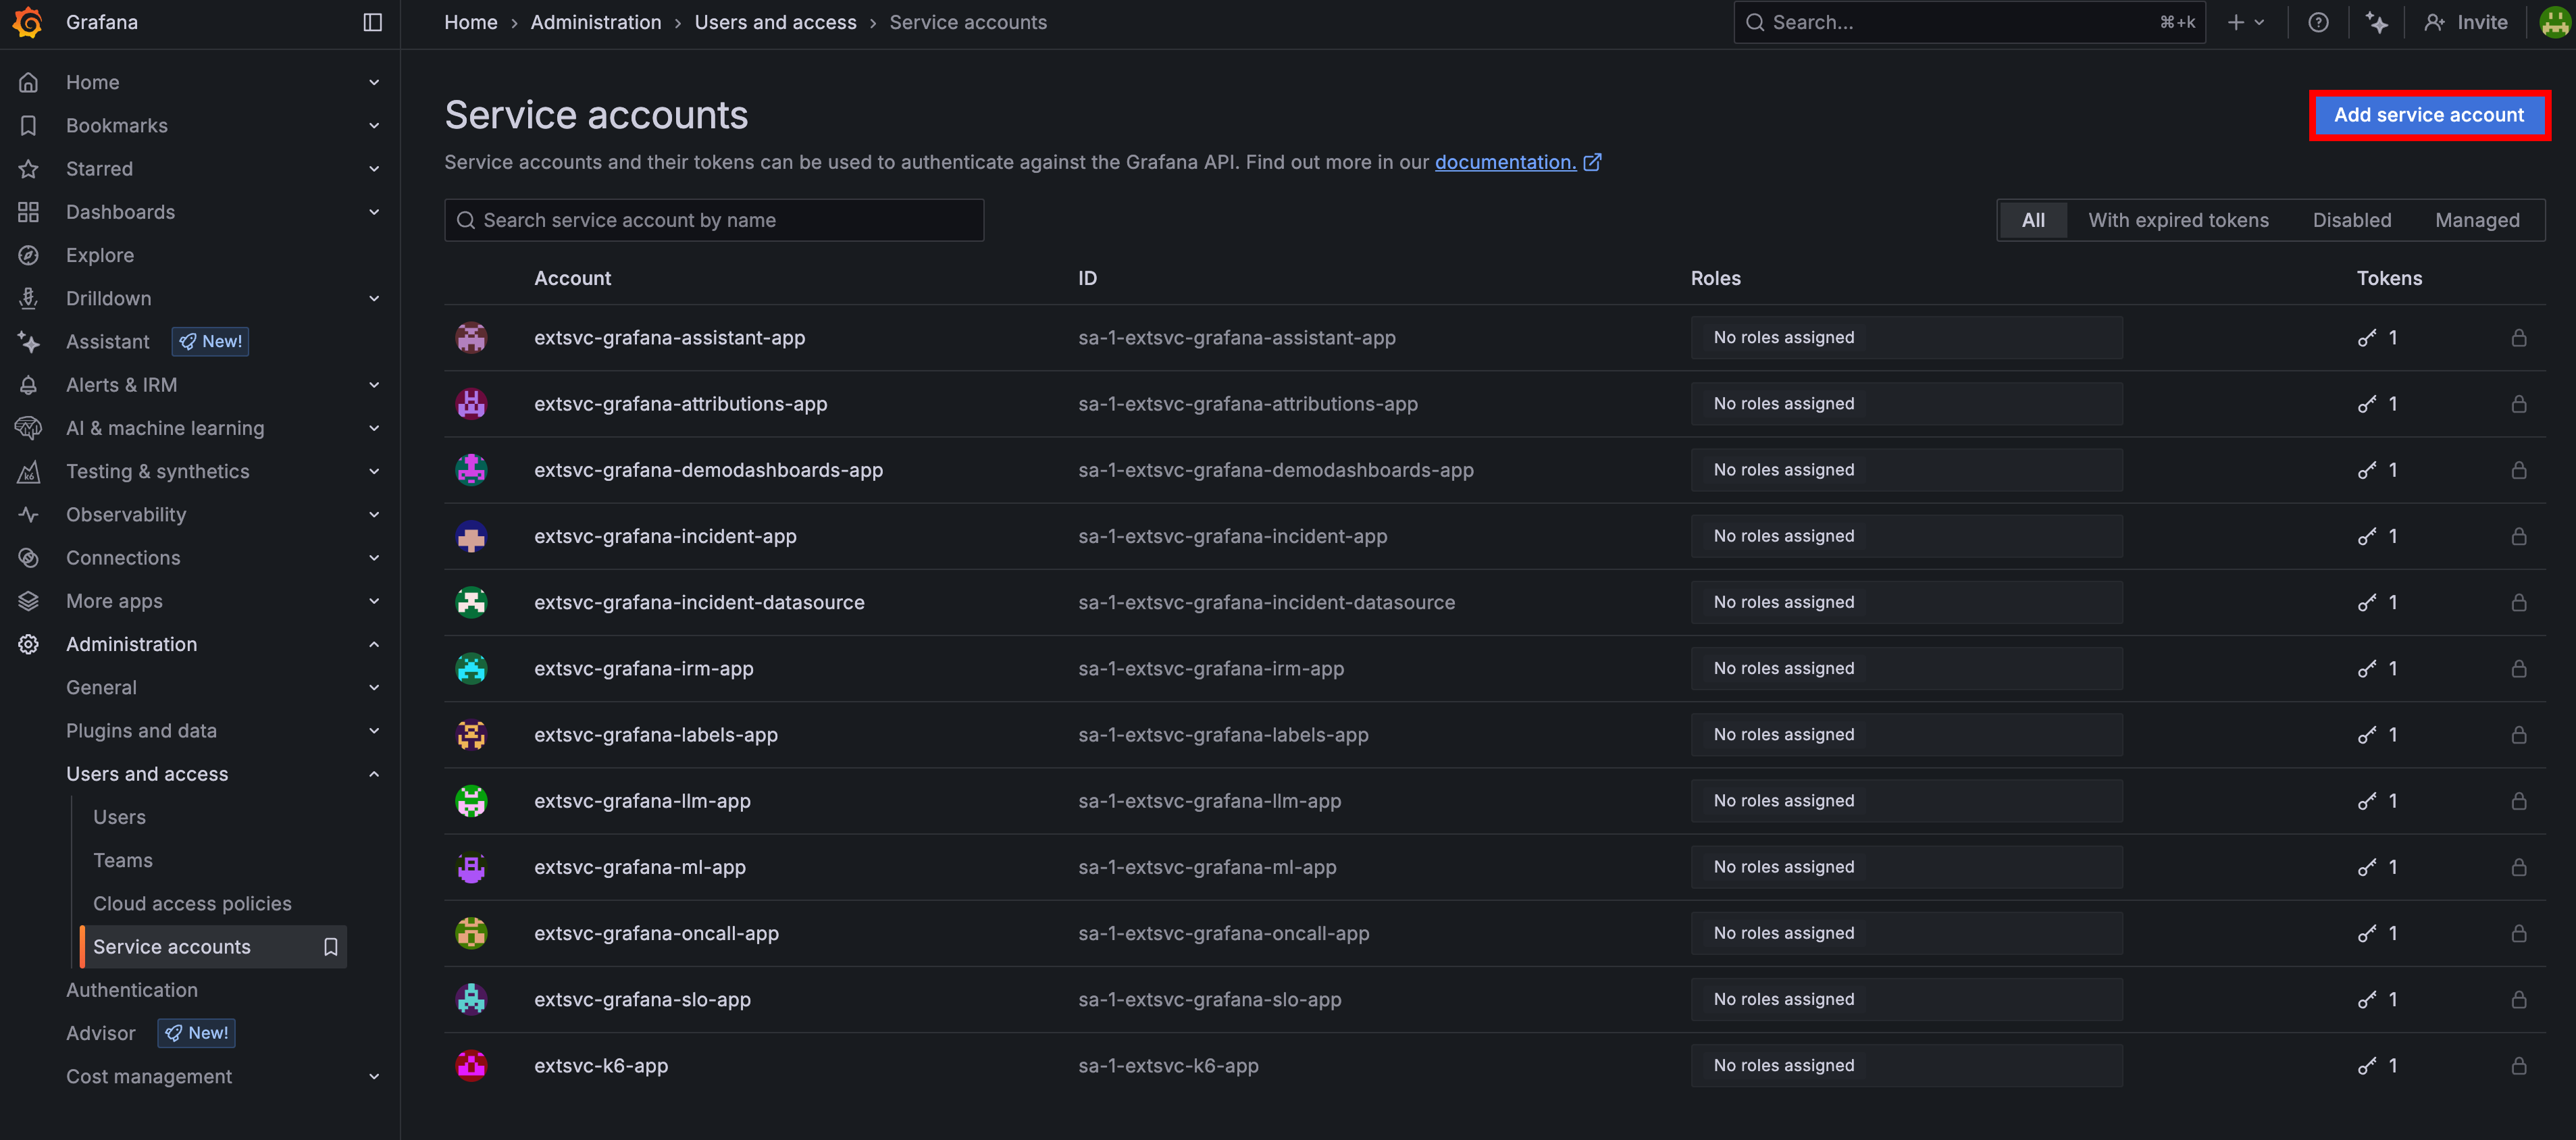
Task: Open Cloud access policies page
Action: pyautogui.click(x=192, y=903)
